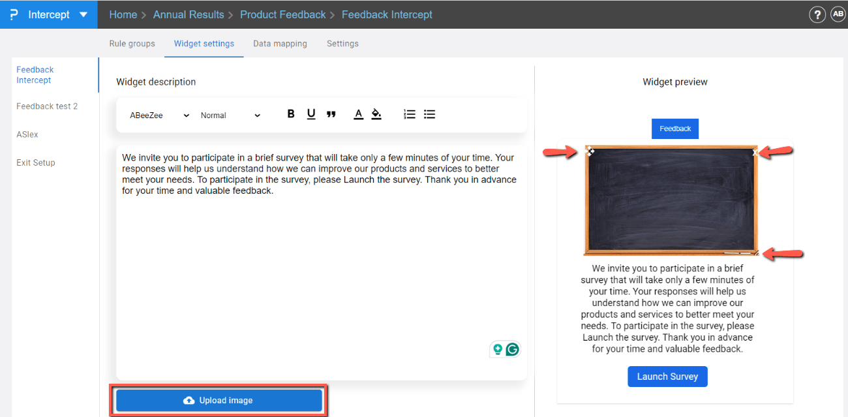This screenshot has width=848, height=417.
Task: Apply a numbered list to the text
Action: pyautogui.click(x=409, y=114)
